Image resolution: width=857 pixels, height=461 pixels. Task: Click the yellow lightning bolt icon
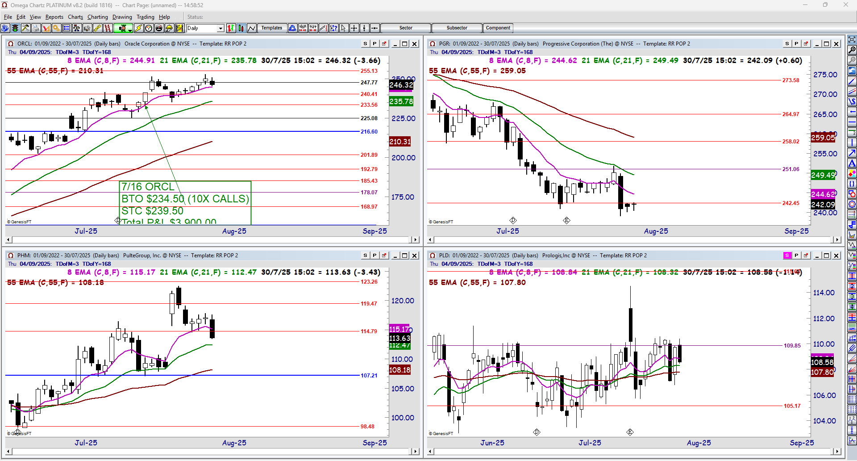point(138,28)
